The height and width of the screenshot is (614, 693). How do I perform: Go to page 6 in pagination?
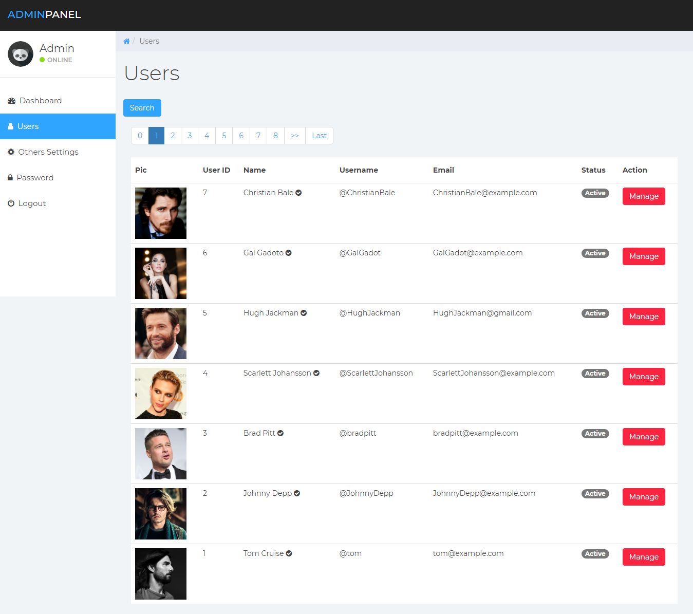click(x=241, y=136)
